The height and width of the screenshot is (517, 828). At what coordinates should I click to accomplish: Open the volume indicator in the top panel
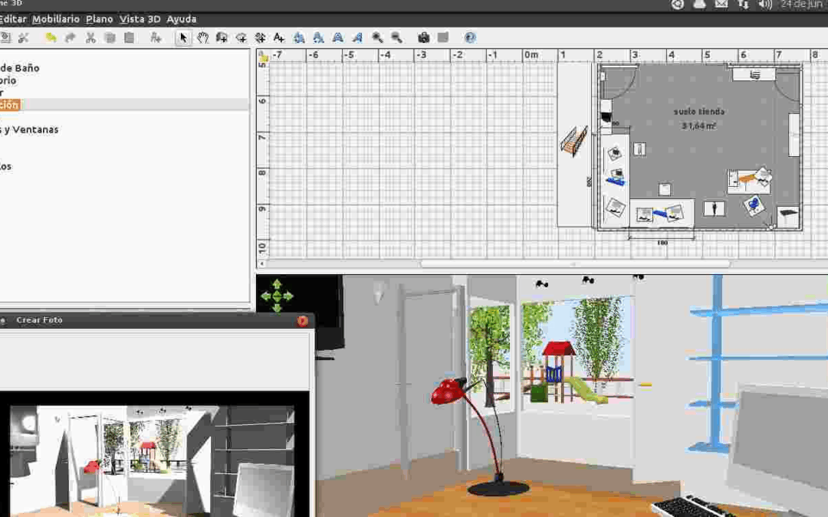pos(765,5)
